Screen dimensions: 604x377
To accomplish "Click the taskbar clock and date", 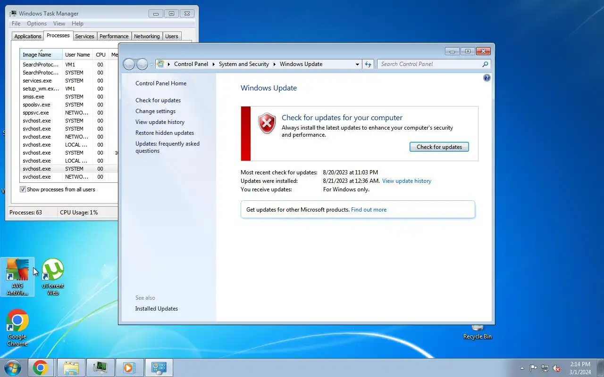I will coord(580,368).
